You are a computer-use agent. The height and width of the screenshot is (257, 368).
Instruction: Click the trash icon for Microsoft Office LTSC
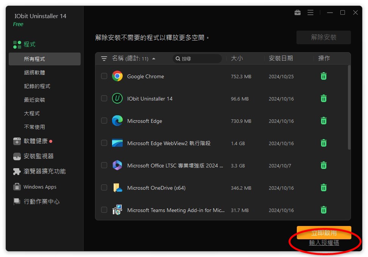[x=323, y=165]
